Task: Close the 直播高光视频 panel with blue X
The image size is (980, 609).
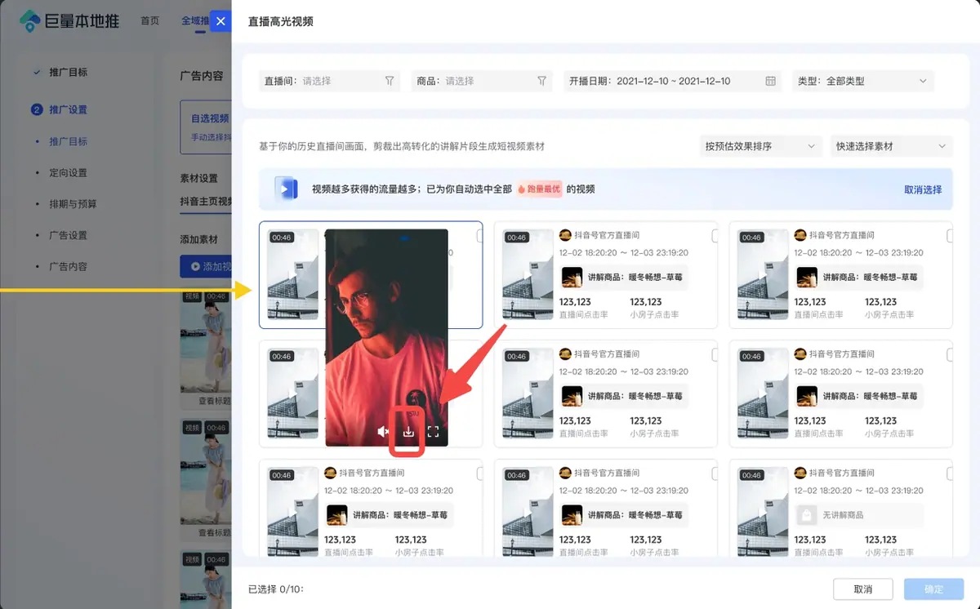Action: click(220, 21)
